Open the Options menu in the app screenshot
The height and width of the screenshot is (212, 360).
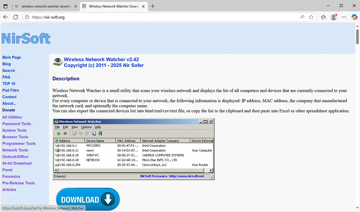(x=86, y=127)
